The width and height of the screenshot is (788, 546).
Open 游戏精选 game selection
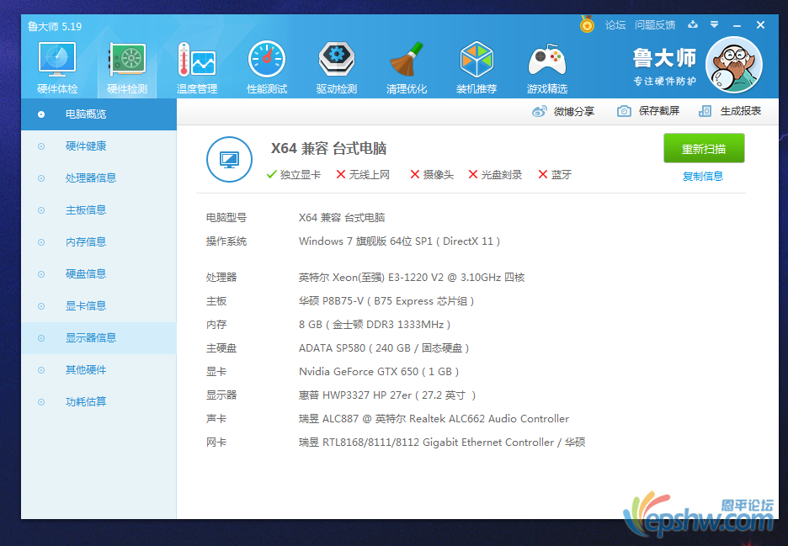(546, 68)
